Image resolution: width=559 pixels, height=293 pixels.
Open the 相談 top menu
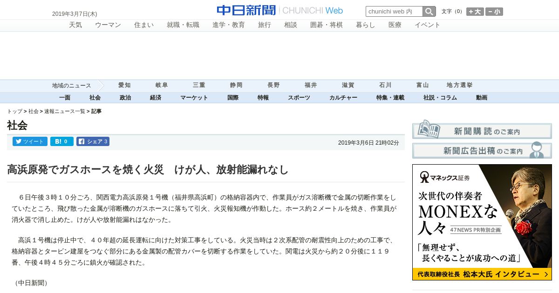pos(291,25)
